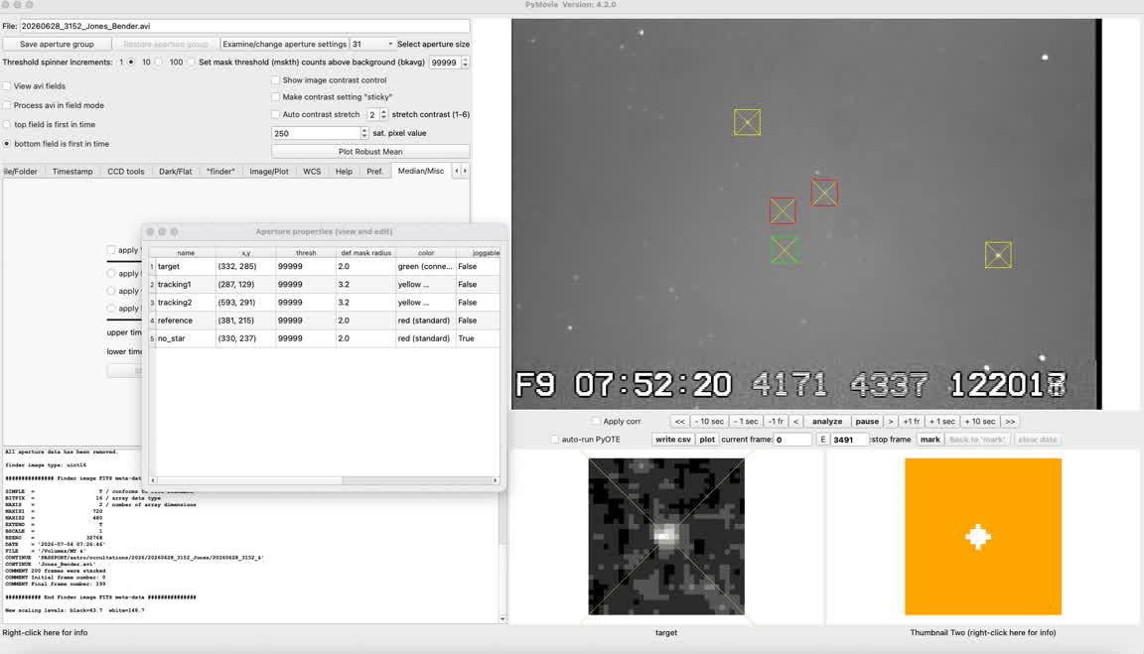1144x654 pixels.
Task: Select threshold spinner increment 1 radio
Action: (131, 62)
